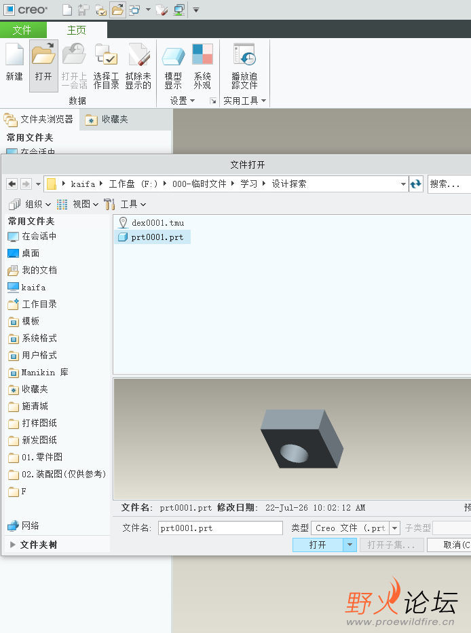Click the 打开 ribbon button
This screenshot has height=633, width=471.
tap(43, 66)
